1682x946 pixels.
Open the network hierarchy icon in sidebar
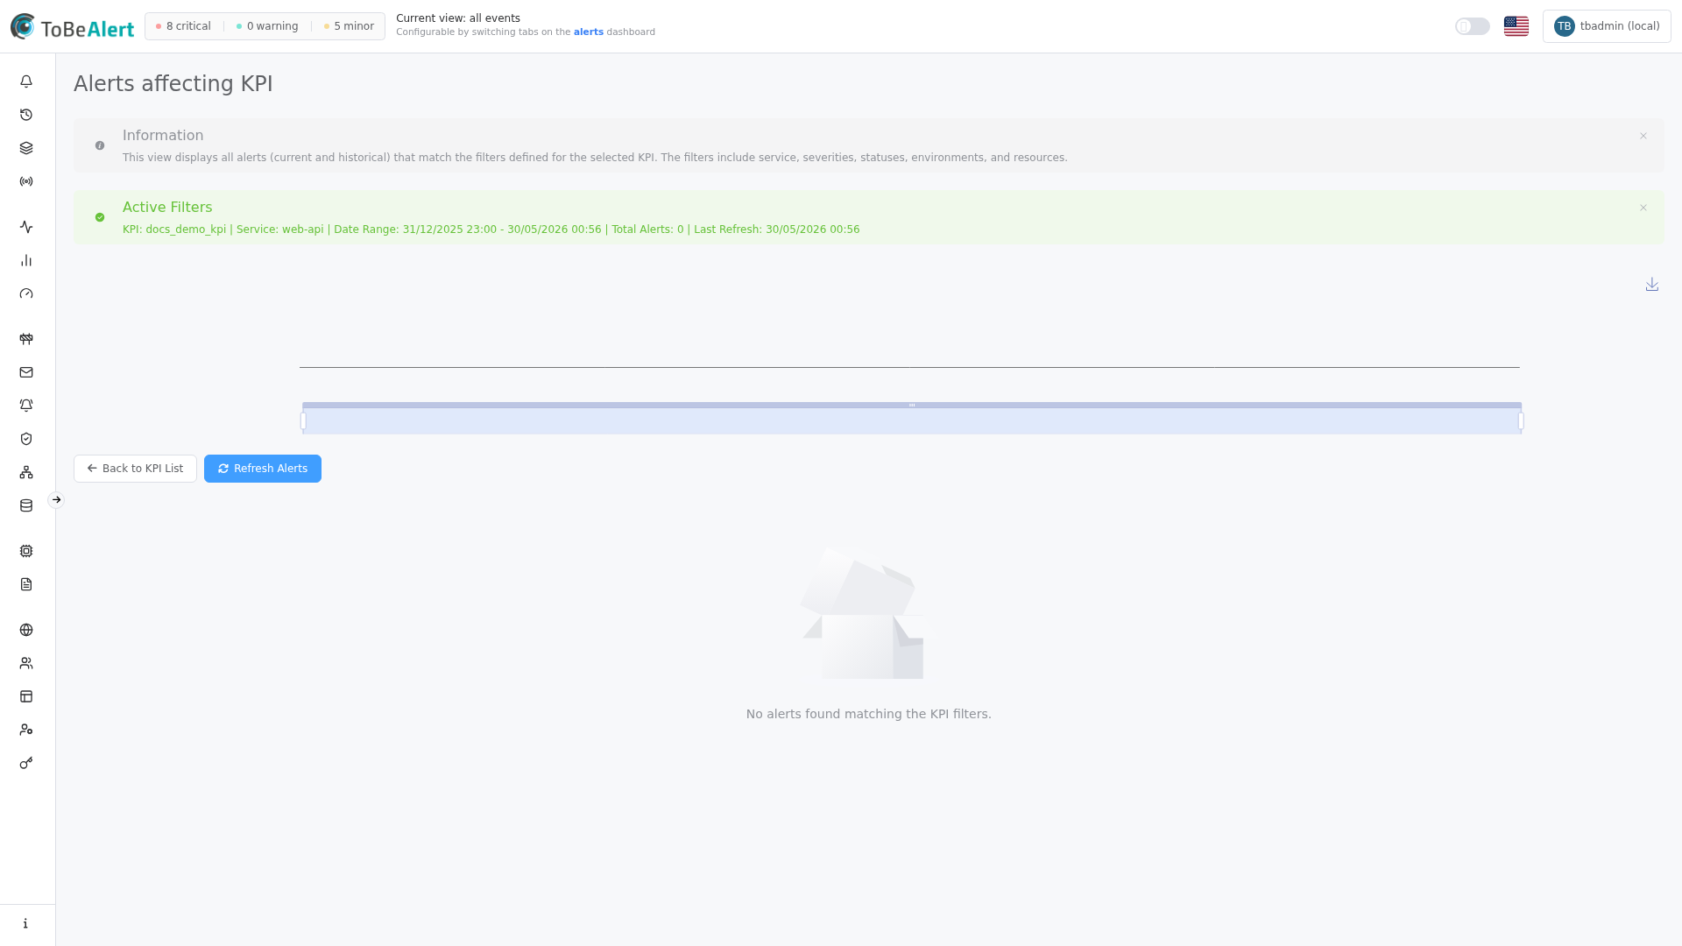tap(26, 472)
